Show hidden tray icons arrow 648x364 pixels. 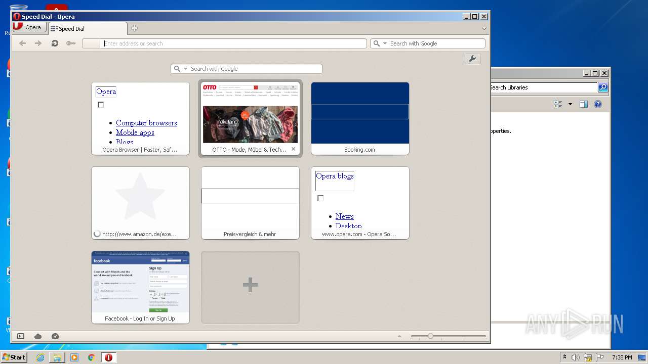pos(564,357)
